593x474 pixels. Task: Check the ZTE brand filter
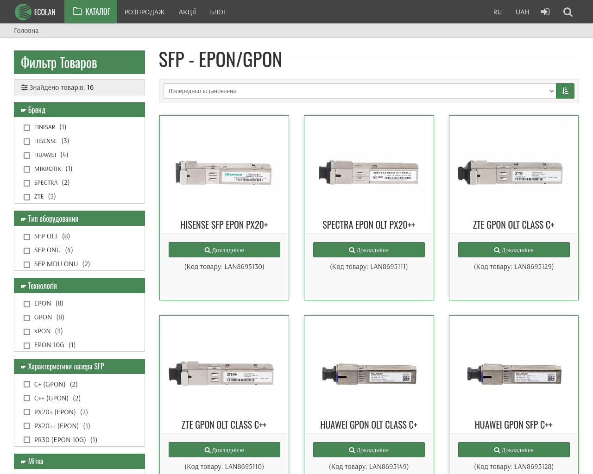pos(27,197)
